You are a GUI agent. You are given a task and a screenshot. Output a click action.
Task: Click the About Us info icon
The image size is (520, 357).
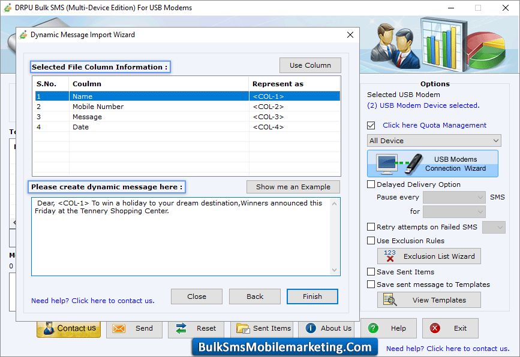[311, 328]
